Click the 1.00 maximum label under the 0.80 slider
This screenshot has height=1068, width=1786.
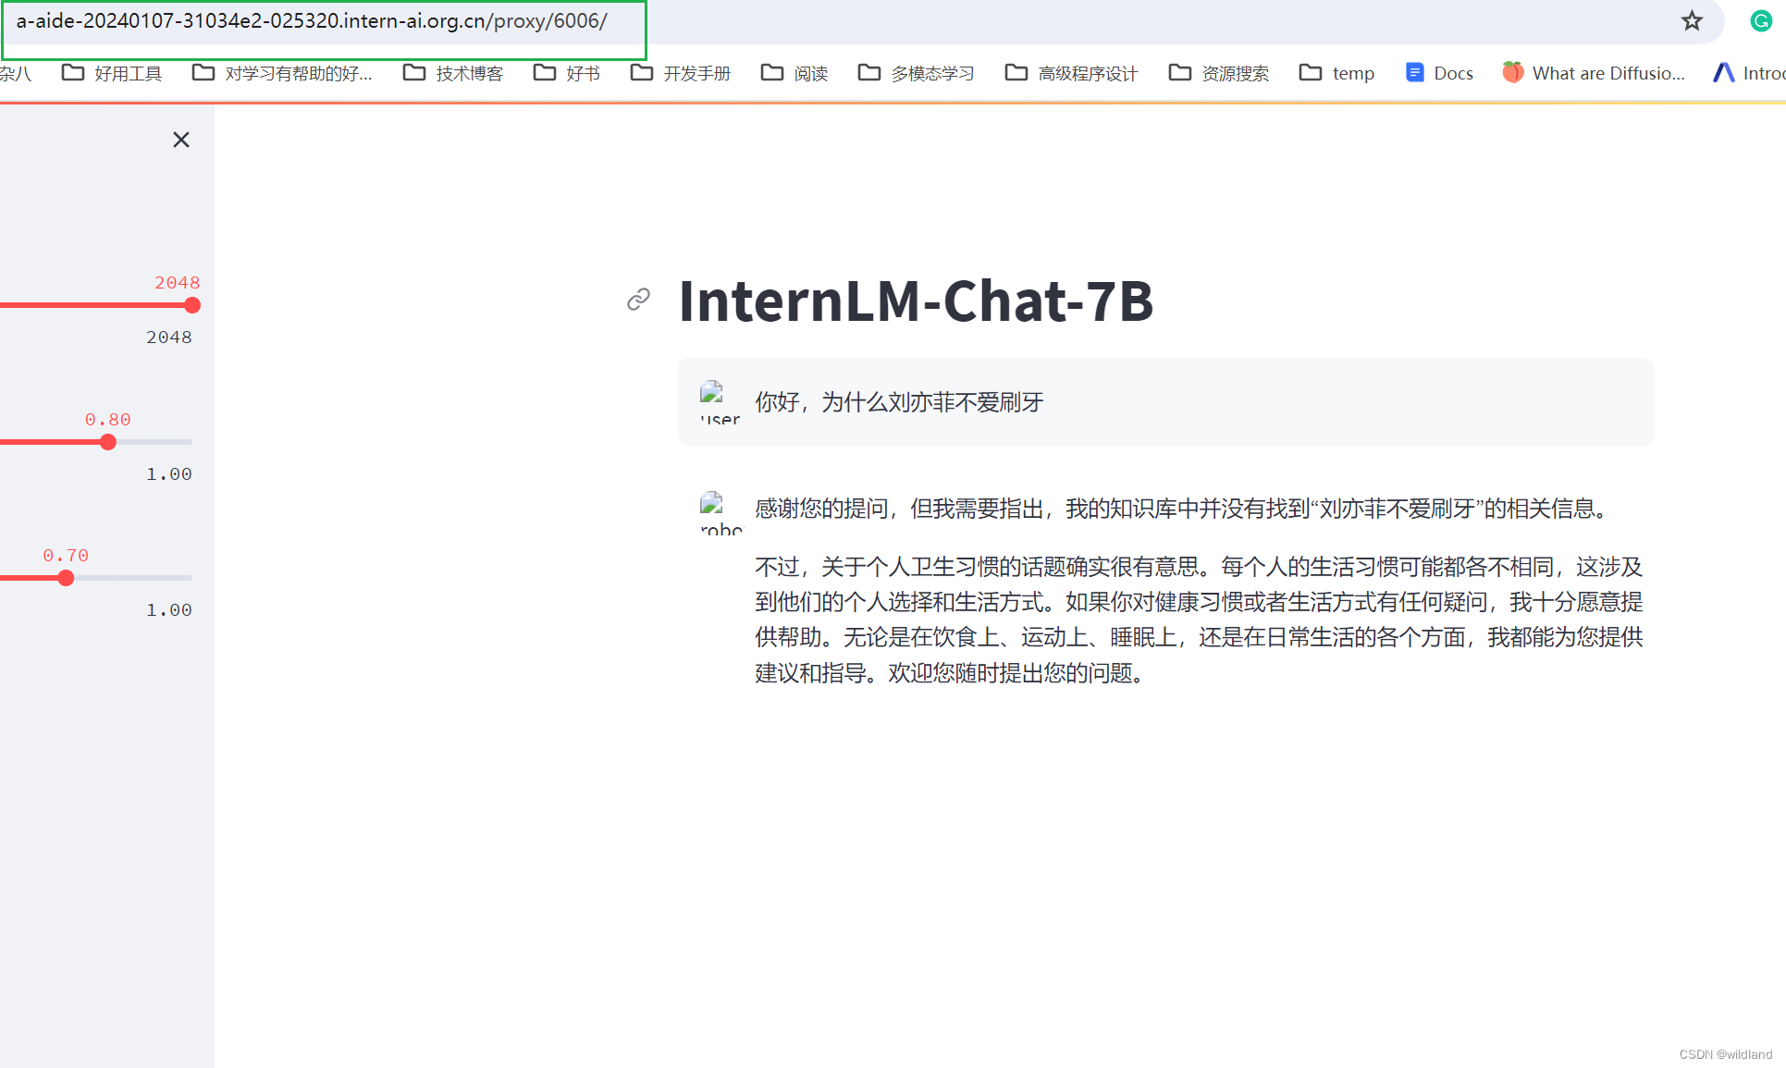(169, 474)
